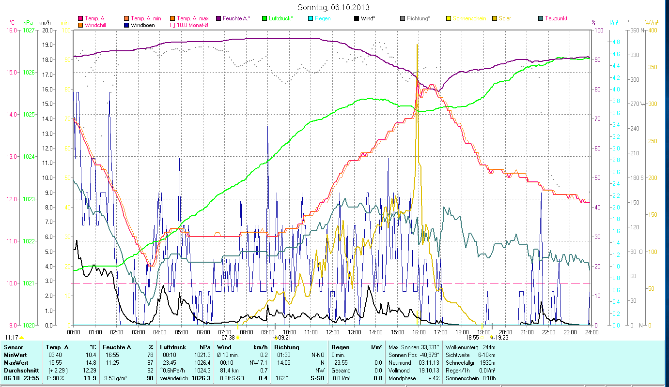The height and width of the screenshot is (387, 669).
Task: Click the orange Windchill legend square
Action: (x=80, y=25)
